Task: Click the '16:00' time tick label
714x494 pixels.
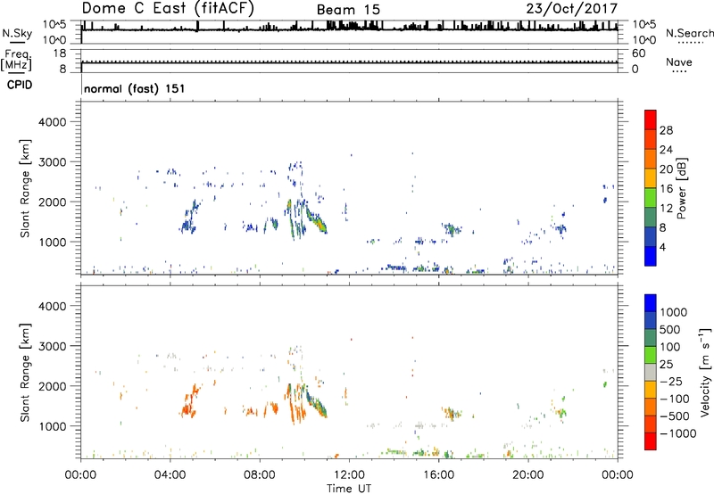Action: [438, 475]
